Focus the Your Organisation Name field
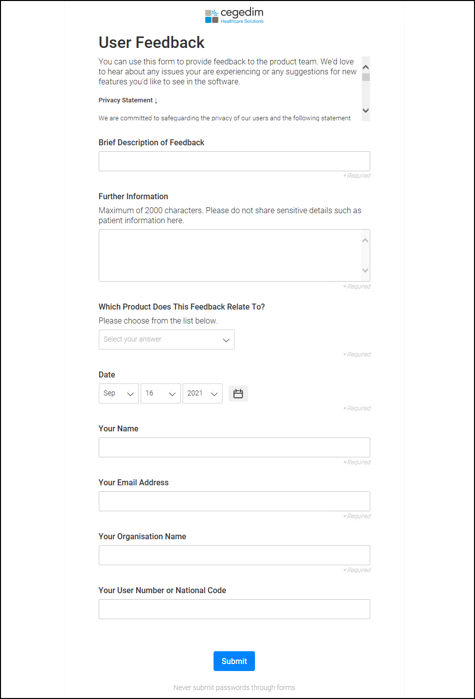Screen dimensions: 475x699 234,555
